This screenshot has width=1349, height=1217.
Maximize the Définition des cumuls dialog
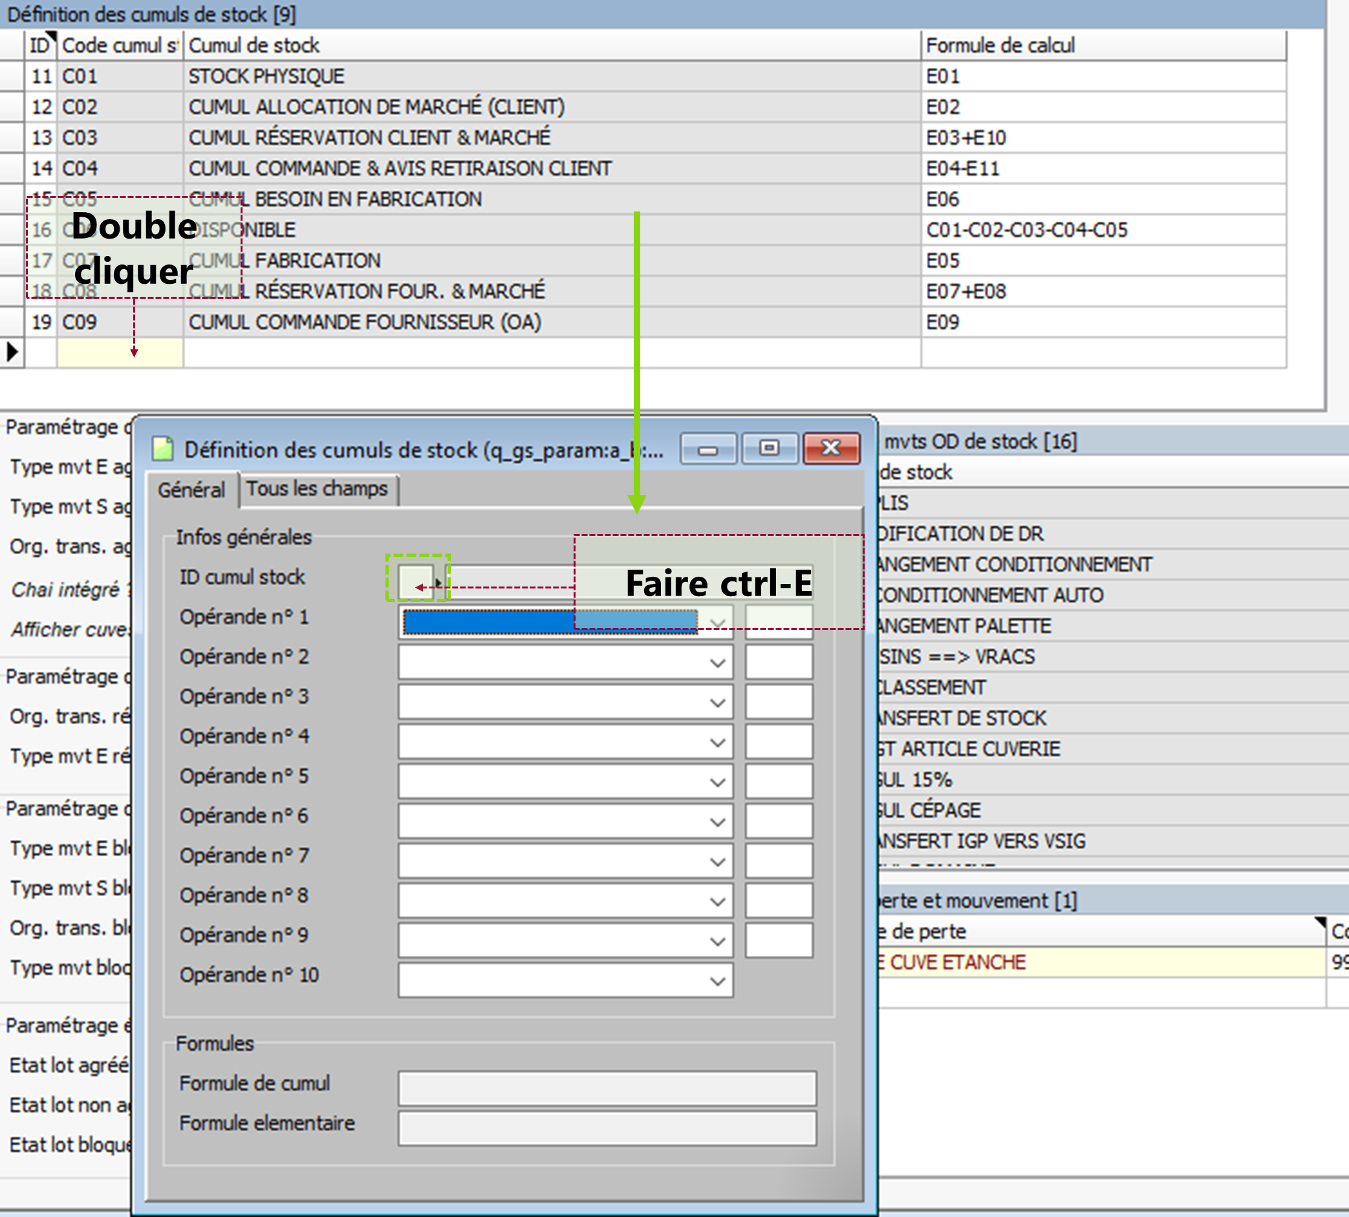pos(769,449)
